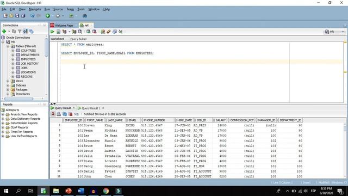Open Microsoft Word from the taskbar
This screenshot has width=348, height=196.
pyautogui.click(x=81, y=191)
